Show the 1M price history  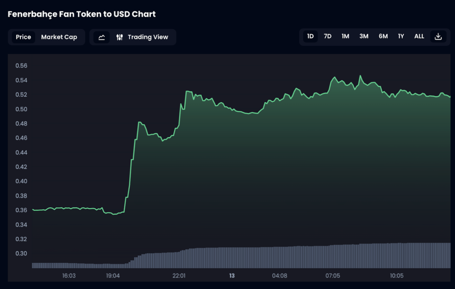(345, 36)
